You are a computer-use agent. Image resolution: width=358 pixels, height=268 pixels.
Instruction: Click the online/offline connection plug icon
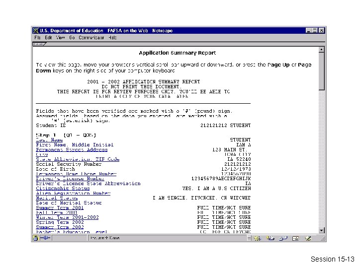45,238
